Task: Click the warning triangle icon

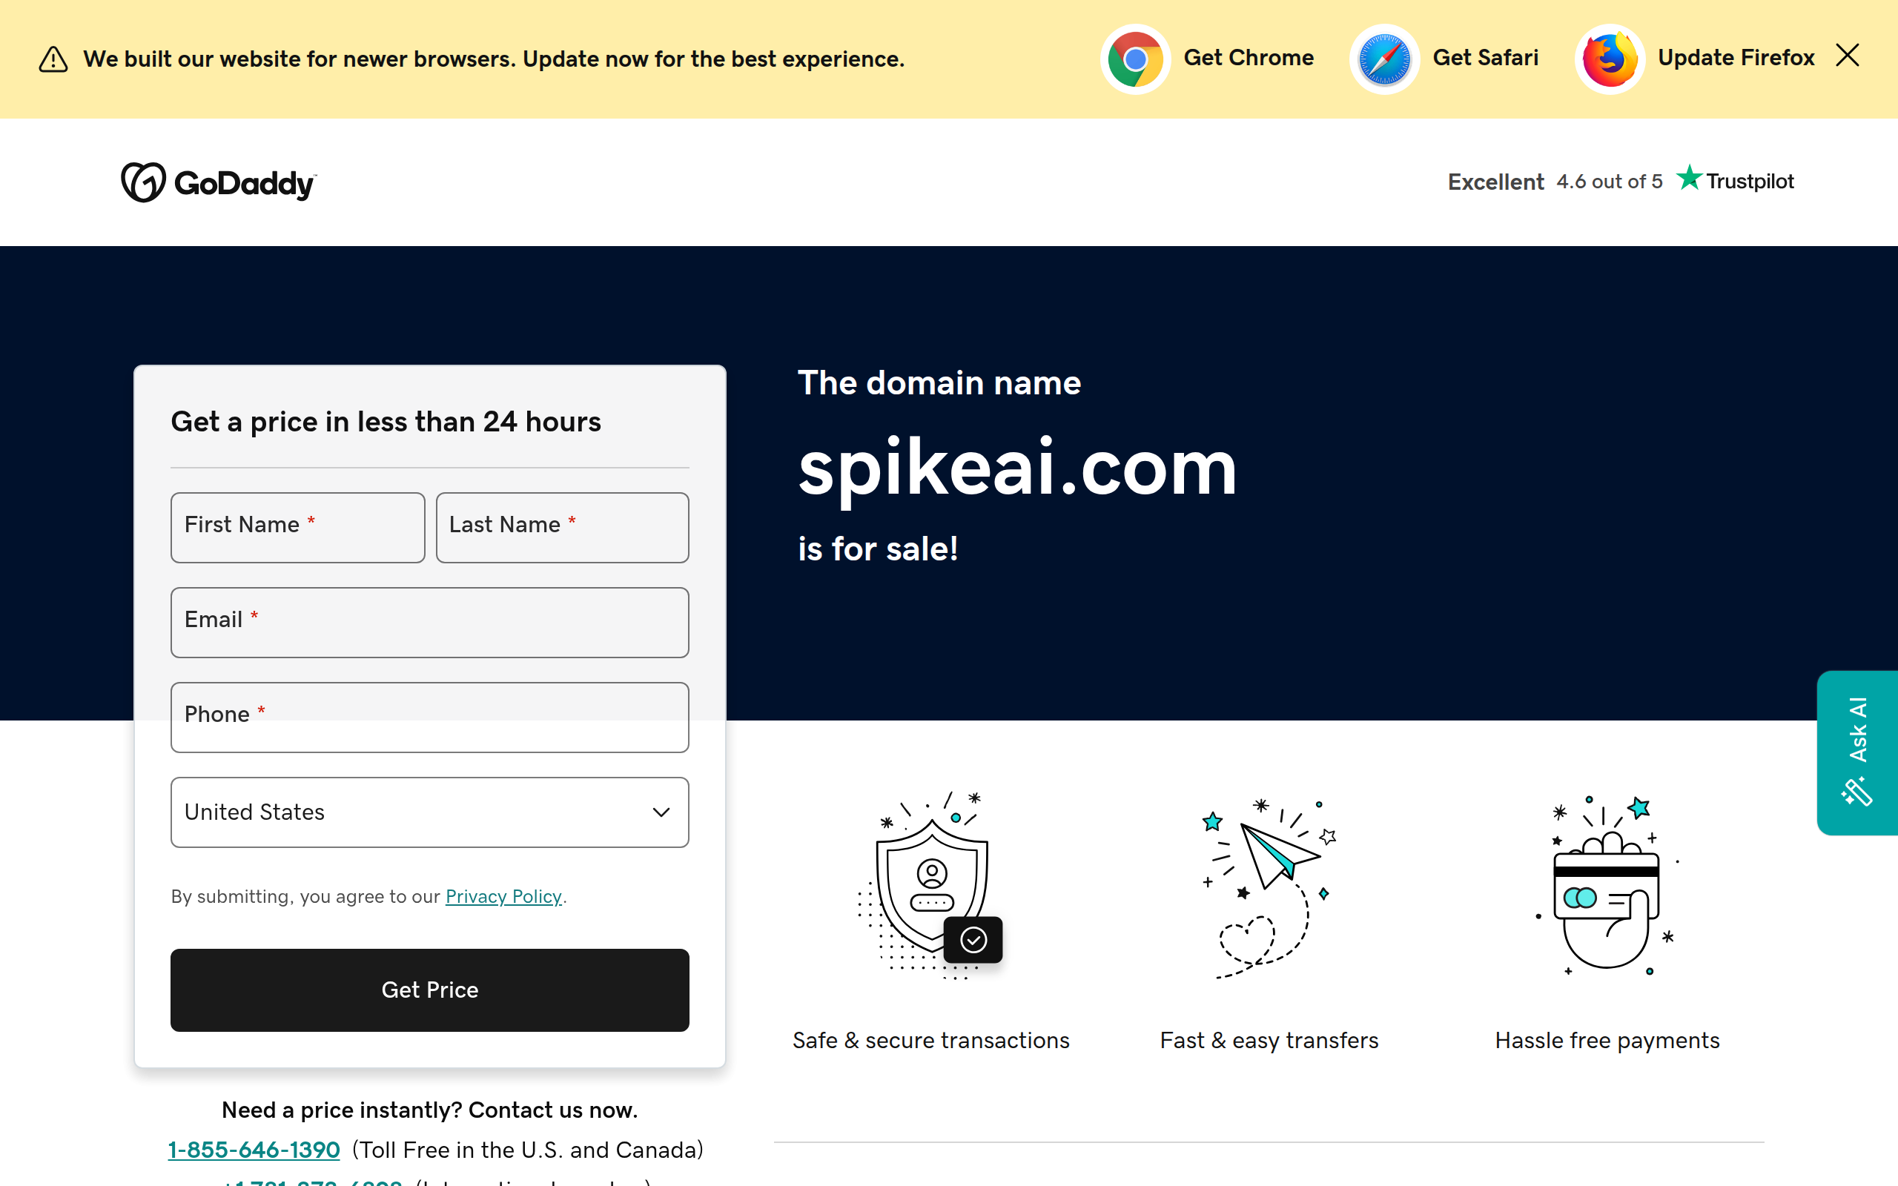Action: [52, 58]
